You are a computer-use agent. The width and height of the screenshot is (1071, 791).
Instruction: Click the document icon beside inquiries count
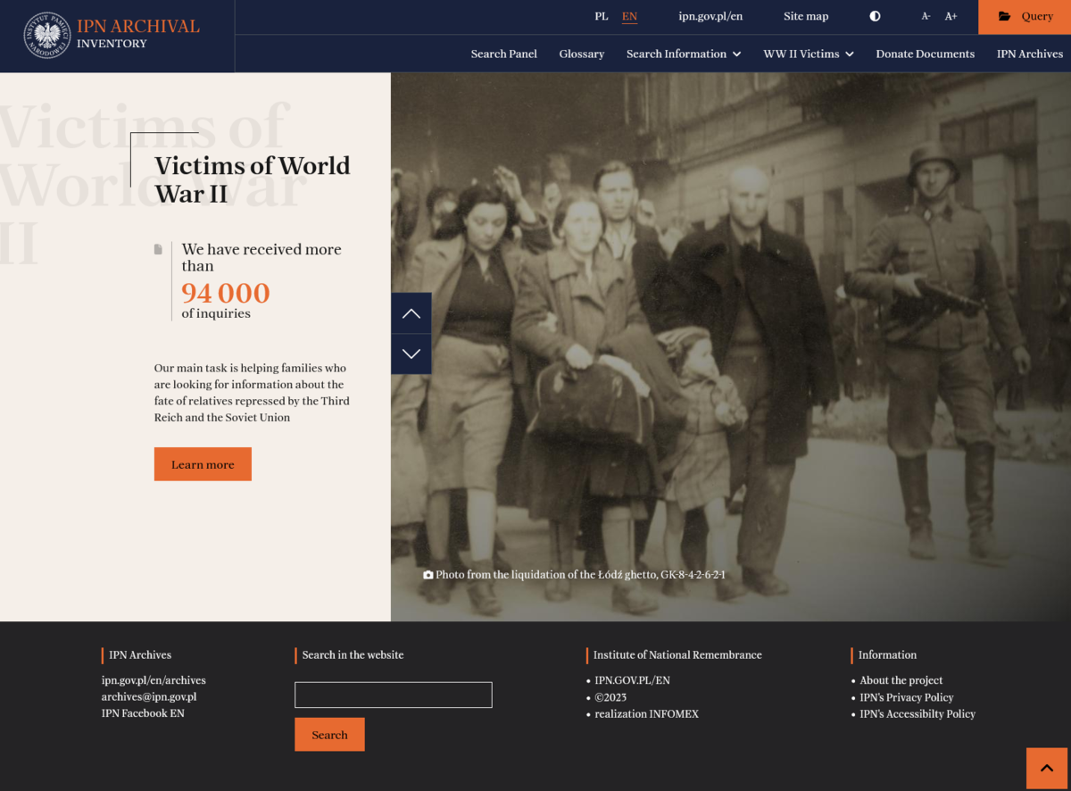159,249
